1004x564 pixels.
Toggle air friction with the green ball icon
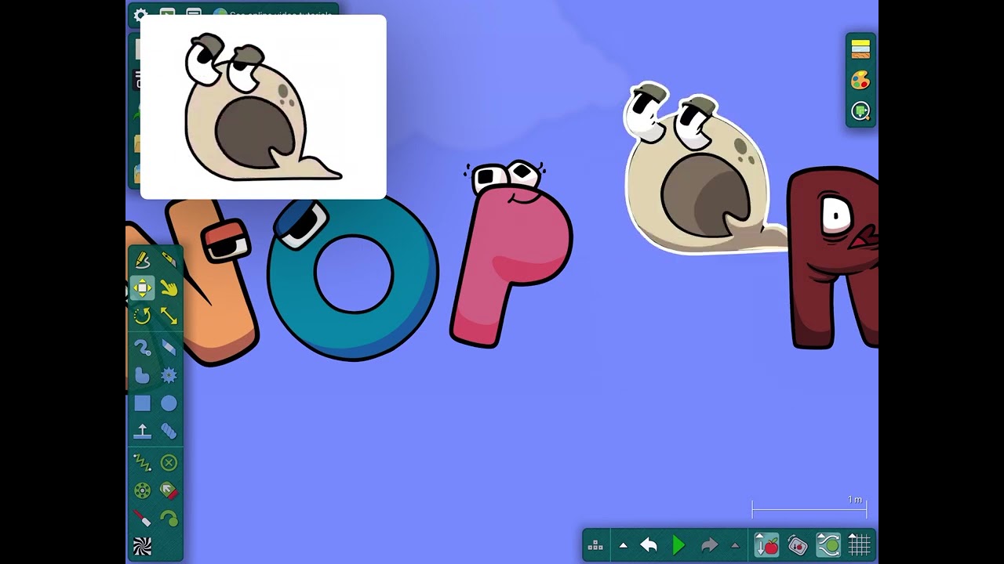pyautogui.click(x=828, y=545)
